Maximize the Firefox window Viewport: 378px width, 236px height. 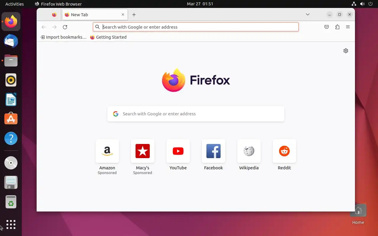coord(340,14)
